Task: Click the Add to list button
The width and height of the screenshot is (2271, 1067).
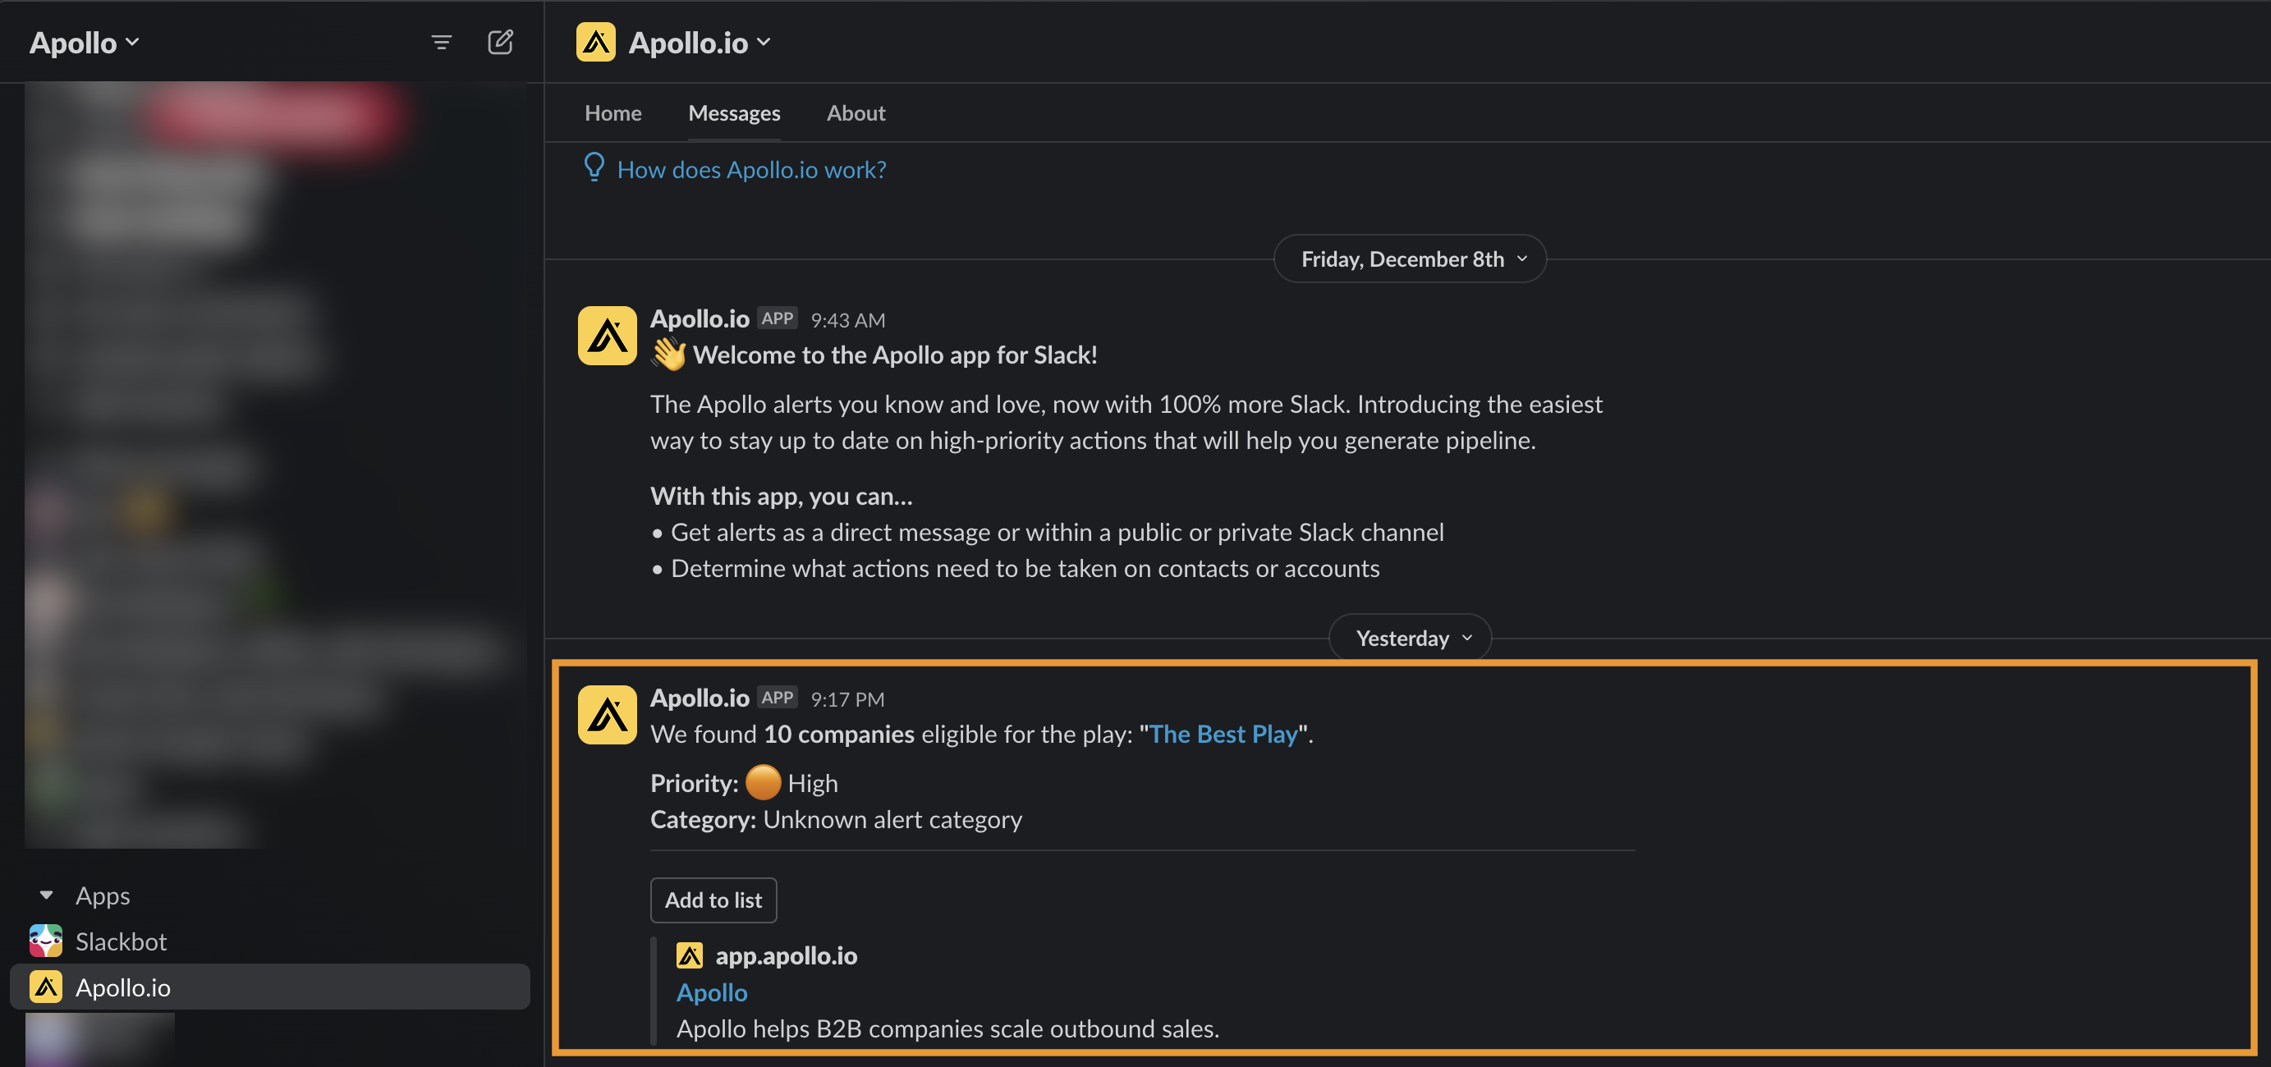Action: pos(713,900)
